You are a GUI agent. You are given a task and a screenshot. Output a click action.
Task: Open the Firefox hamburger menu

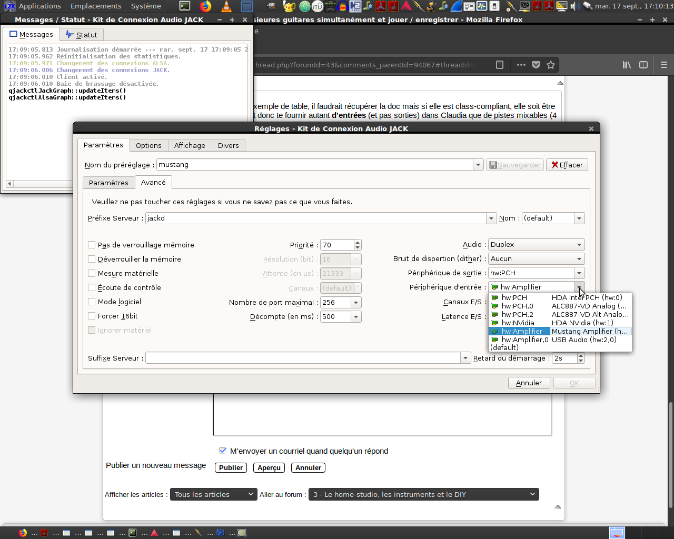pyautogui.click(x=664, y=65)
